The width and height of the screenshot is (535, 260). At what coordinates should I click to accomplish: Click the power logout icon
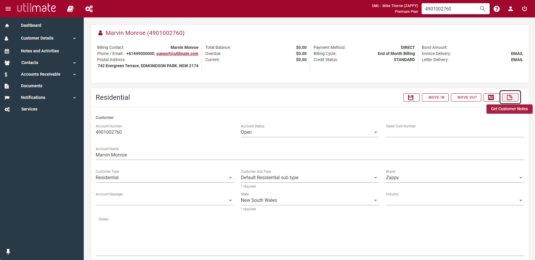525,9
